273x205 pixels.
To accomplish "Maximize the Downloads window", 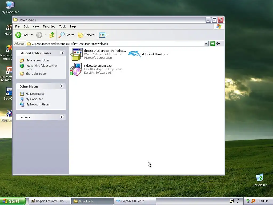I will coord(215,20).
